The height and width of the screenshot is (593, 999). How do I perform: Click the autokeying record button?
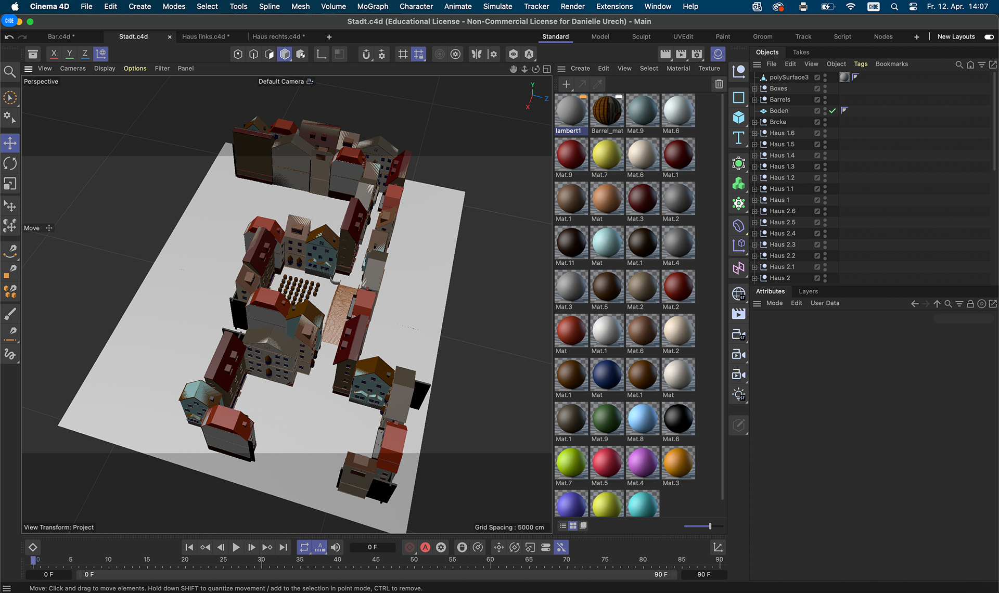pyautogui.click(x=425, y=547)
